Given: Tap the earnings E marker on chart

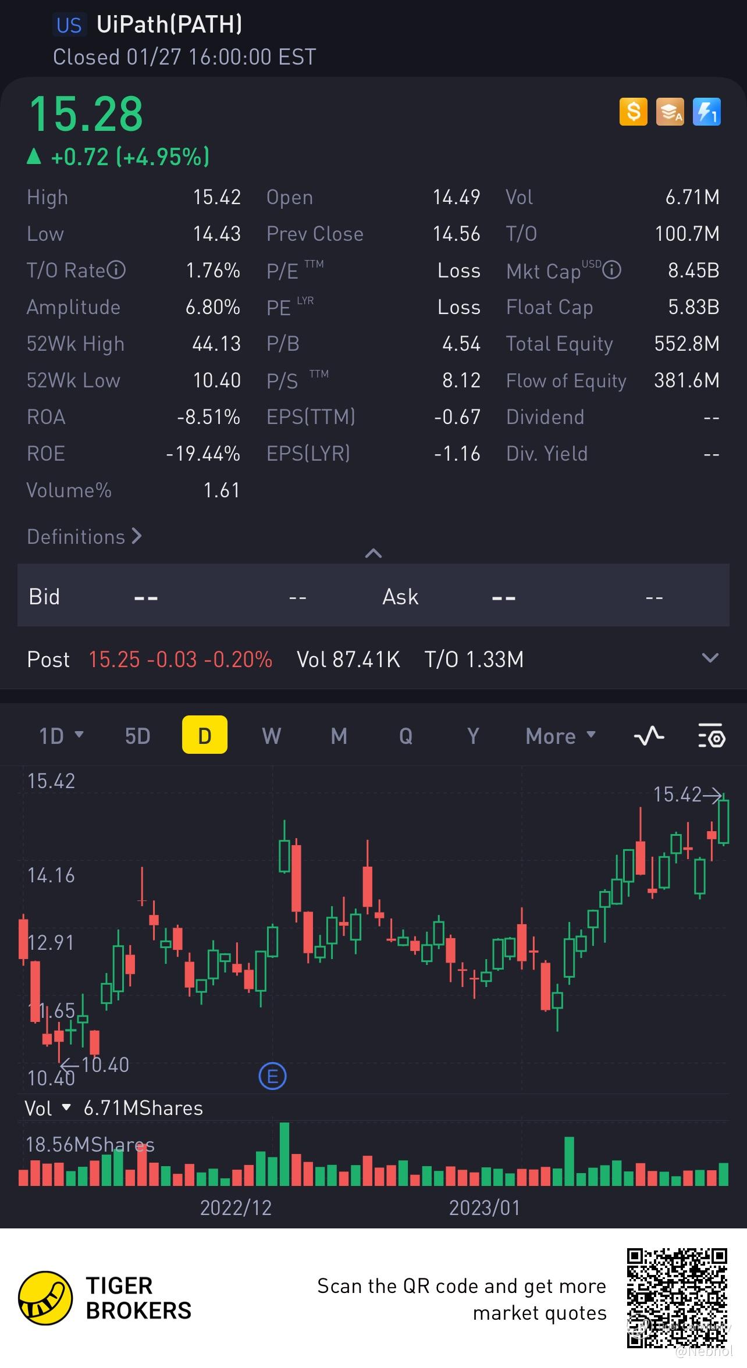Looking at the screenshot, I should pyautogui.click(x=272, y=1076).
